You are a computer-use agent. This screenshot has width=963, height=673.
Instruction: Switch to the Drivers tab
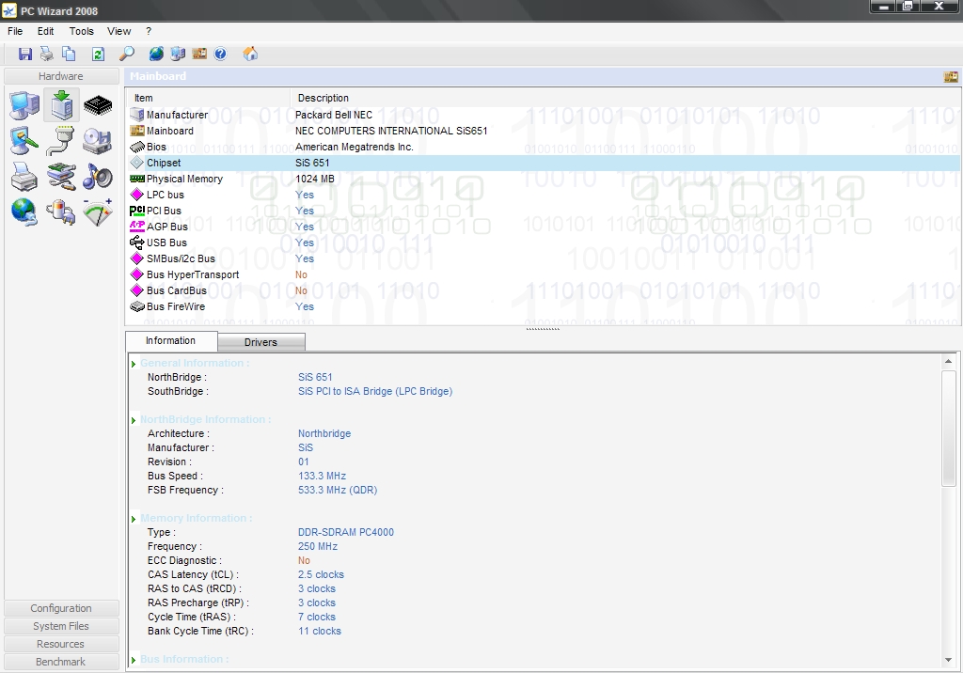(261, 342)
